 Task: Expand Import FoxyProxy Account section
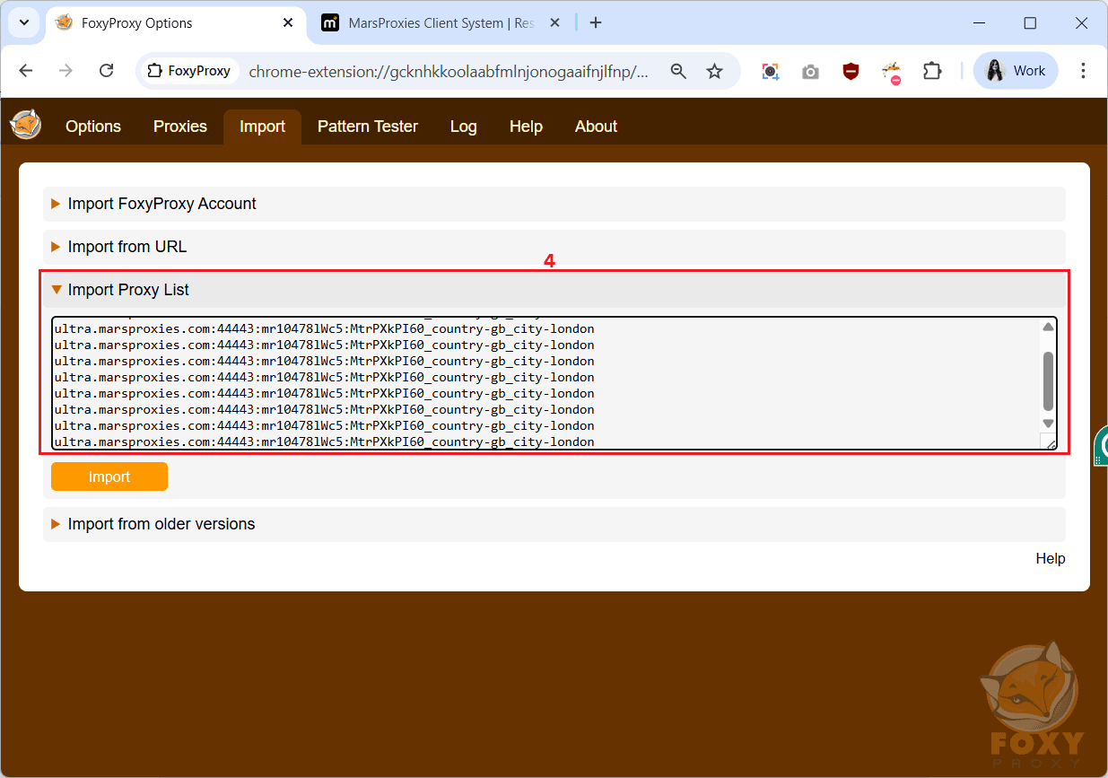click(x=161, y=204)
